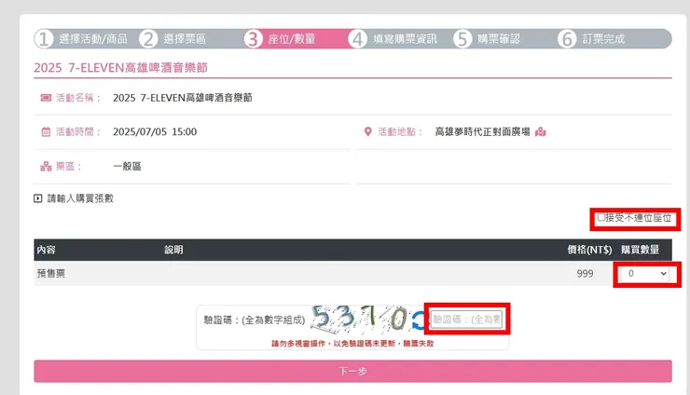
Task: Select step 6 訂票完成
Action: click(591, 39)
